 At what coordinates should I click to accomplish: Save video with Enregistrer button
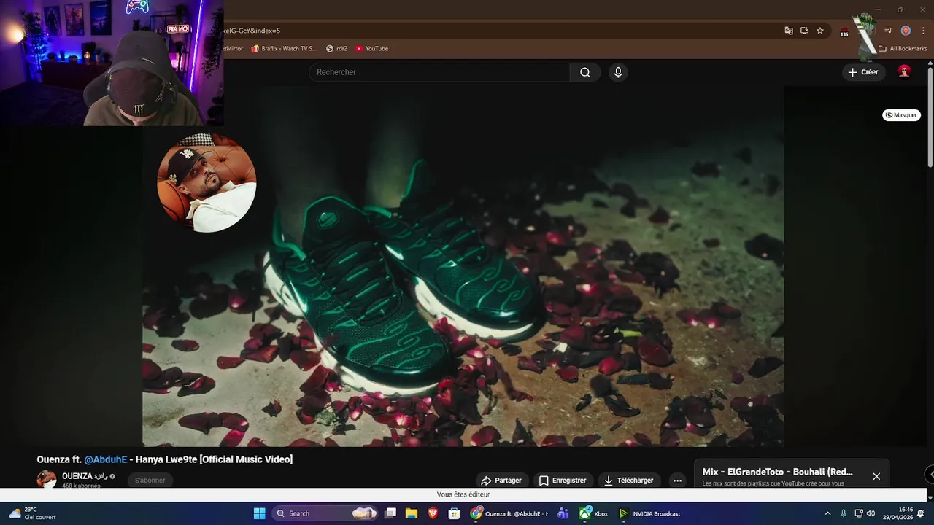click(563, 481)
